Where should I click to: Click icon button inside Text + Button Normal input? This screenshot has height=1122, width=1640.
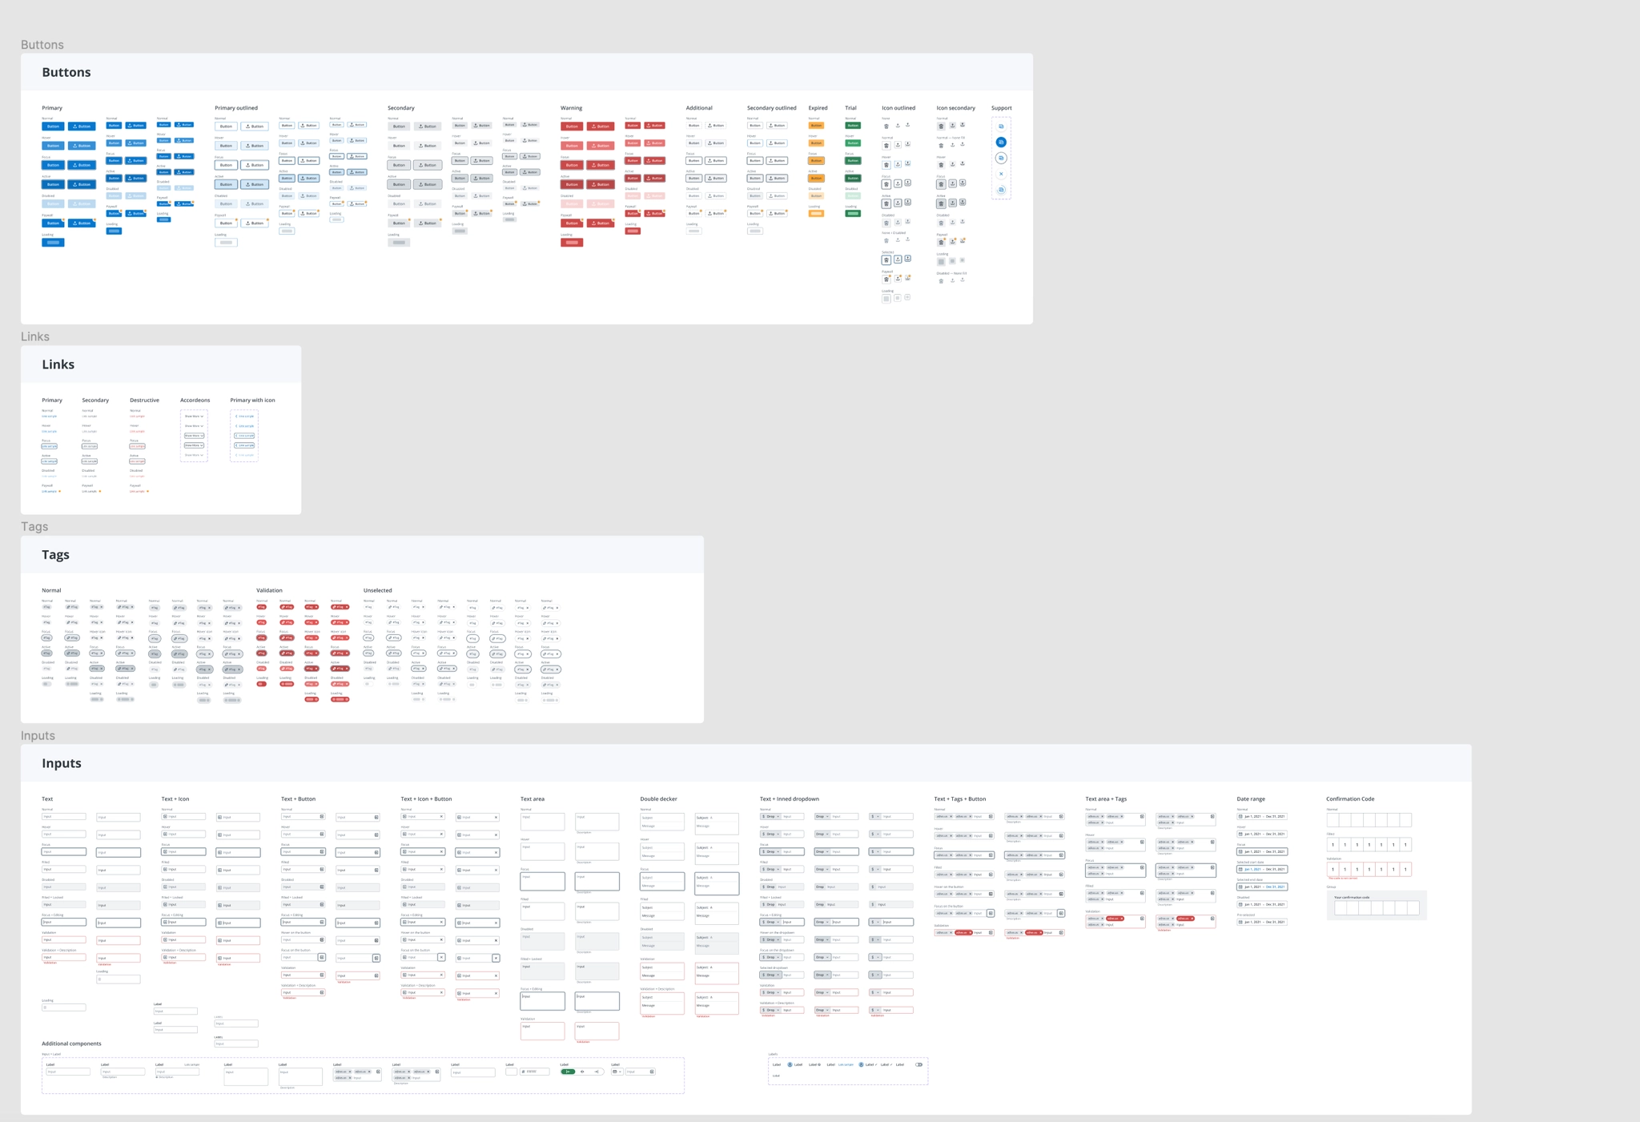(322, 817)
